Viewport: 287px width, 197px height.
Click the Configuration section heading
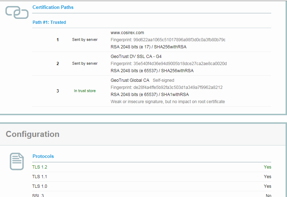(x=32, y=134)
